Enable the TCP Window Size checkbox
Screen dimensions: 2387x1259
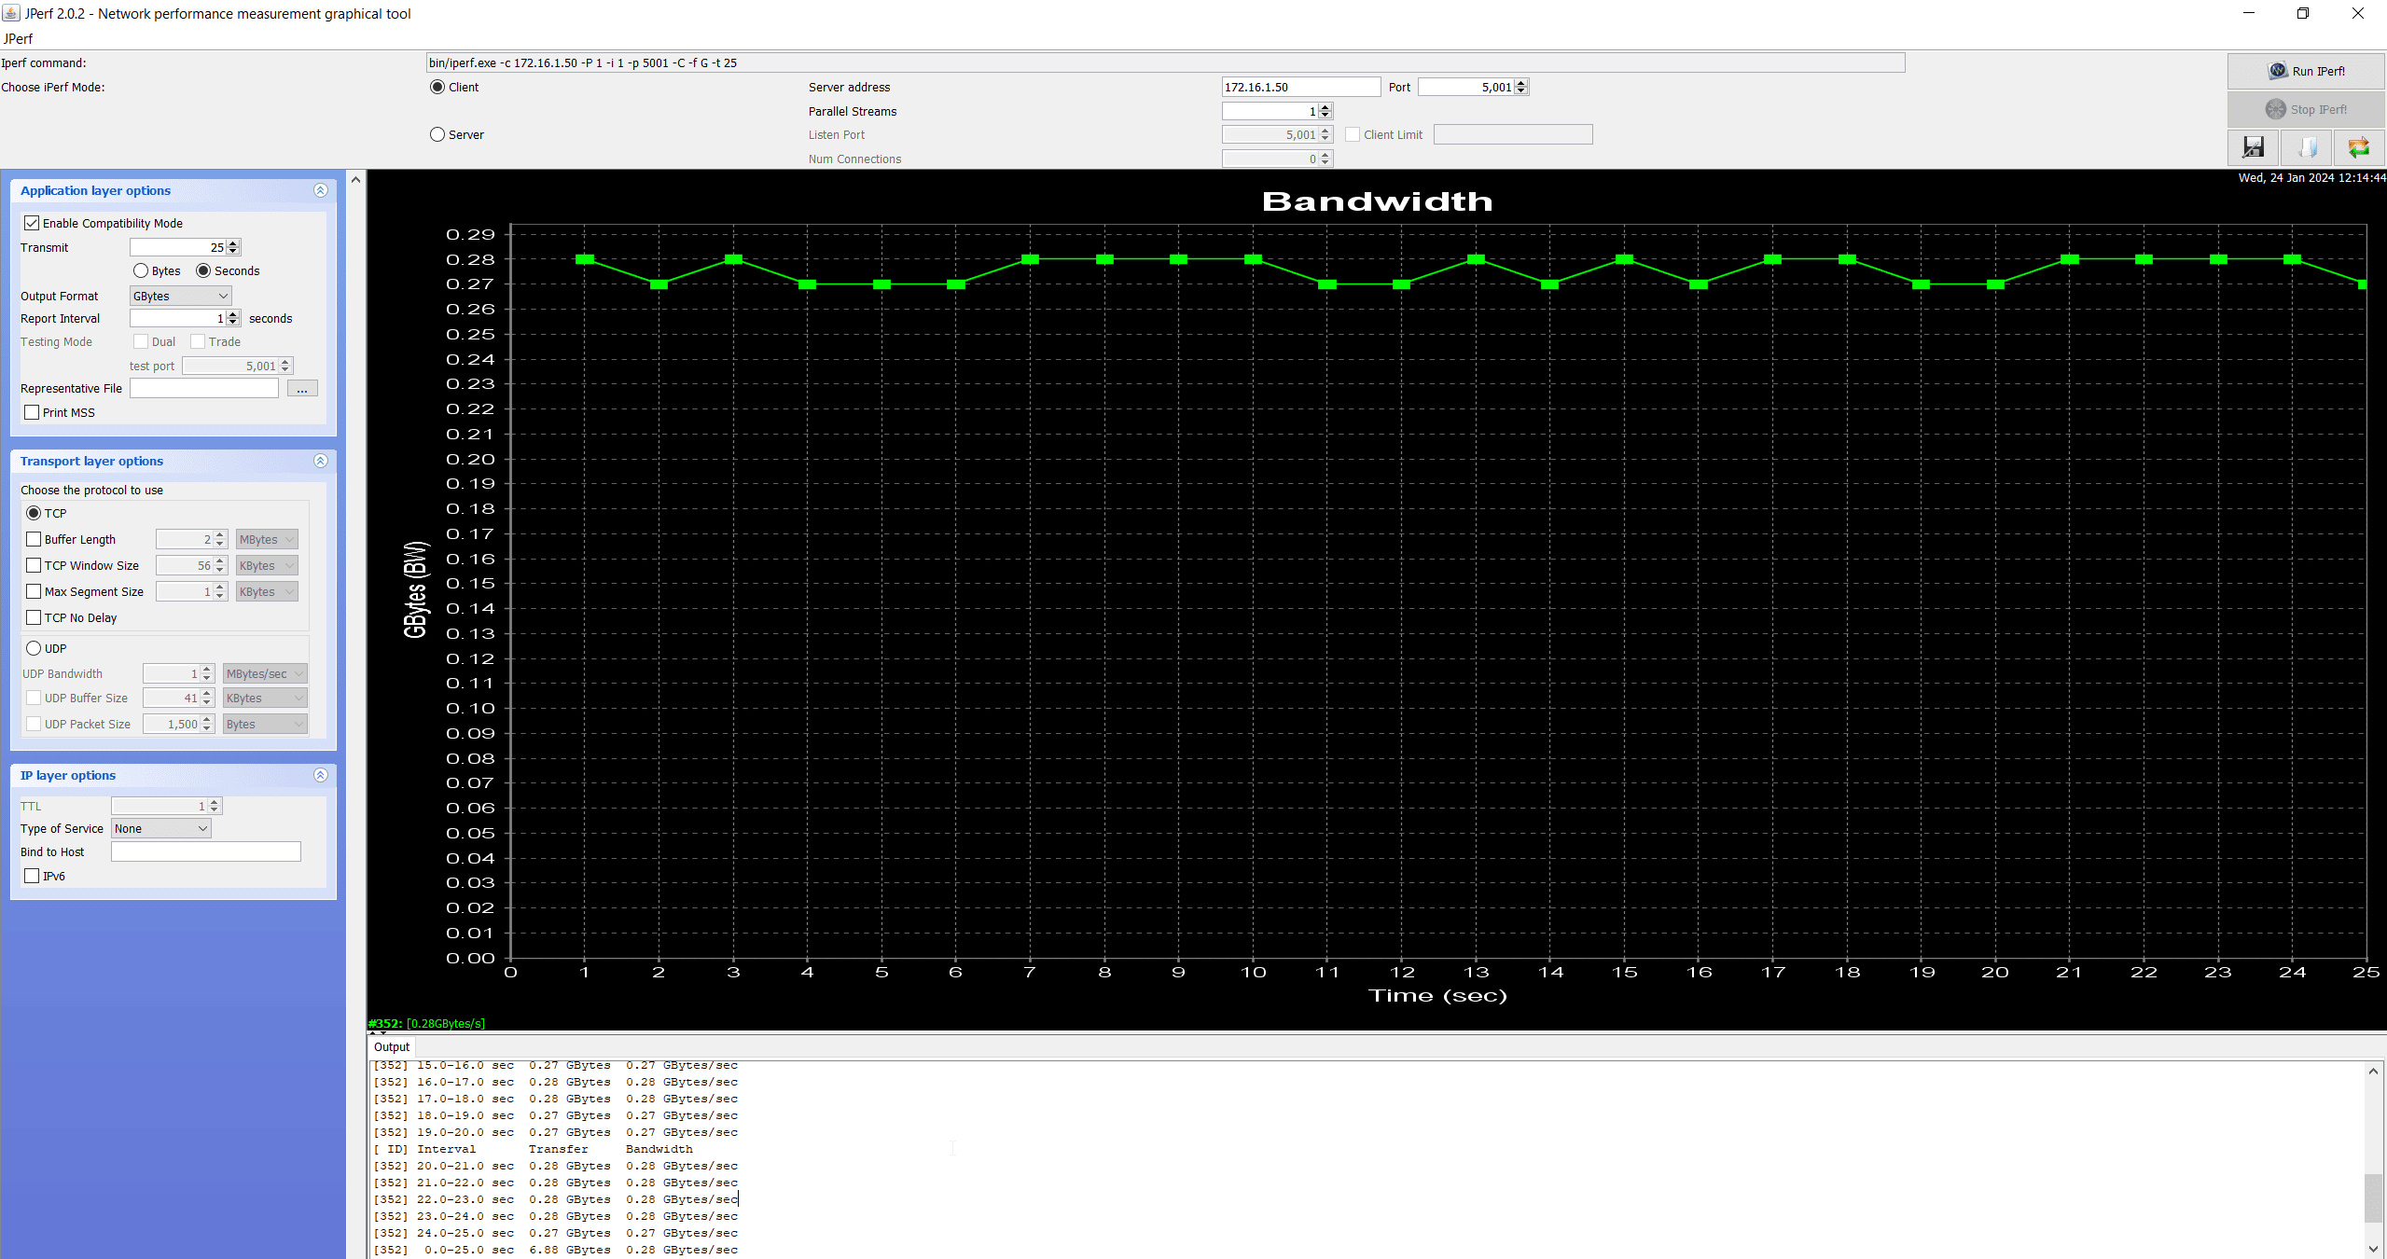pos(34,565)
